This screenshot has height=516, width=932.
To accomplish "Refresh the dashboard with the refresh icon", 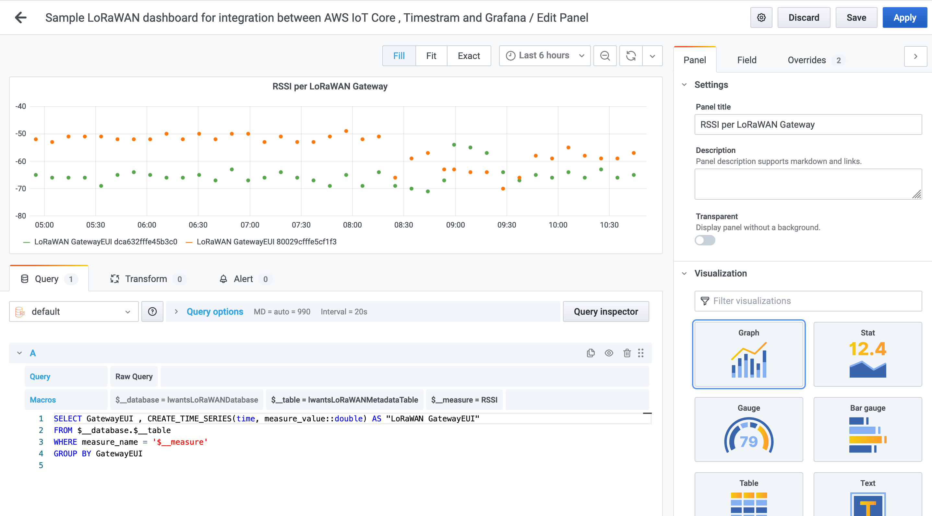I will [x=631, y=56].
